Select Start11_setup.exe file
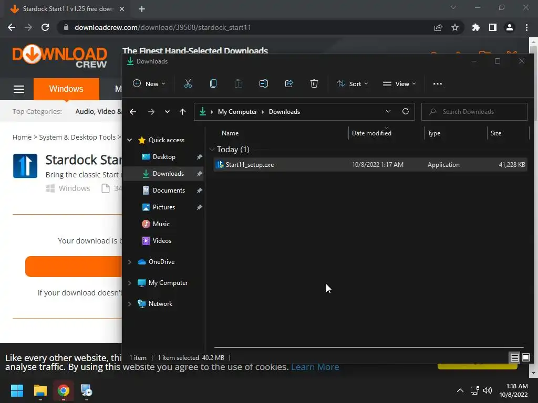The height and width of the screenshot is (403, 538). [x=370, y=165]
